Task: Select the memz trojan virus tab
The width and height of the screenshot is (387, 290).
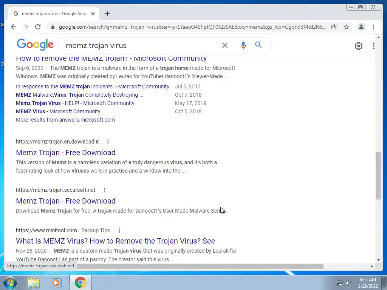Action: click(x=54, y=14)
